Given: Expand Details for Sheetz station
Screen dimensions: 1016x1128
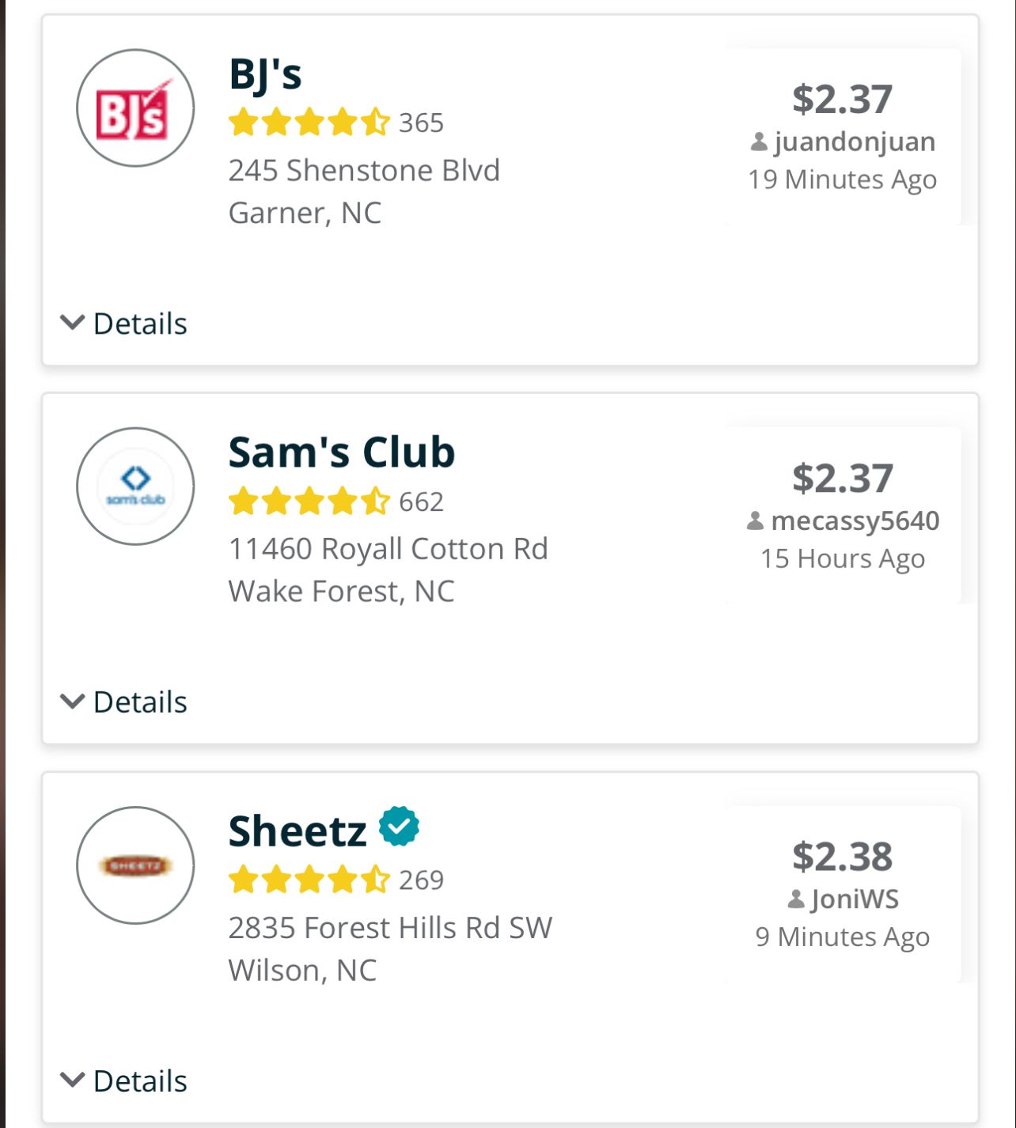Looking at the screenshot, I should [124, 1081].
